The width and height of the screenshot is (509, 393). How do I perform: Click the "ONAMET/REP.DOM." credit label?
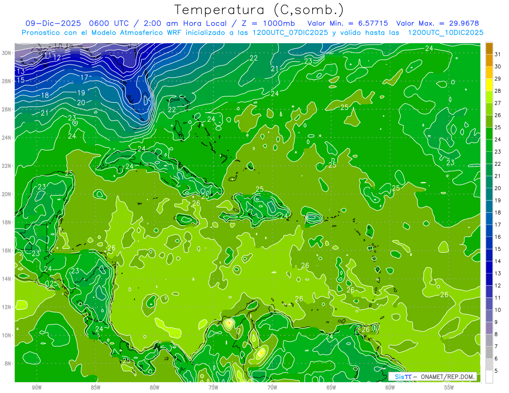coord(448,376)
